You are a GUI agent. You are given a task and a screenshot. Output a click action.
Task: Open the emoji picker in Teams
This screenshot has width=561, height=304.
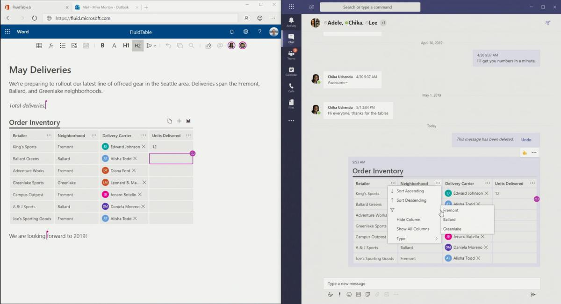coord(349,294)
